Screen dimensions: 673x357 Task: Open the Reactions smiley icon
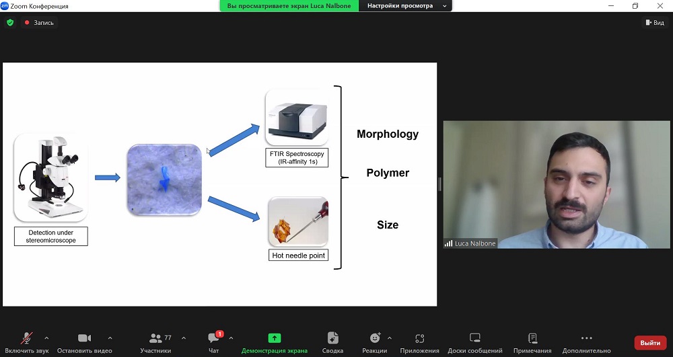tap(375, 338)
